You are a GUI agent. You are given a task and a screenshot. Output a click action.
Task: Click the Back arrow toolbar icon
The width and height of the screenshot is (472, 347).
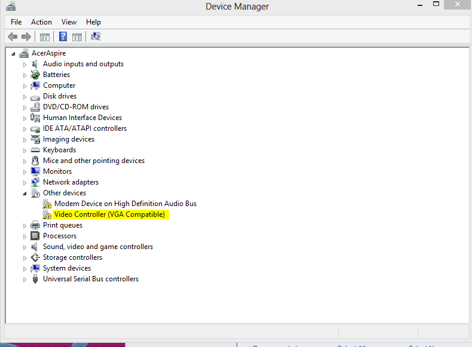(13, 37)
